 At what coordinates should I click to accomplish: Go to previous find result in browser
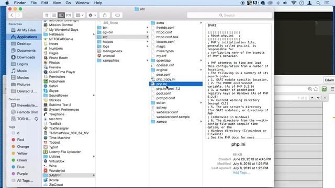[x=312, y=98]
